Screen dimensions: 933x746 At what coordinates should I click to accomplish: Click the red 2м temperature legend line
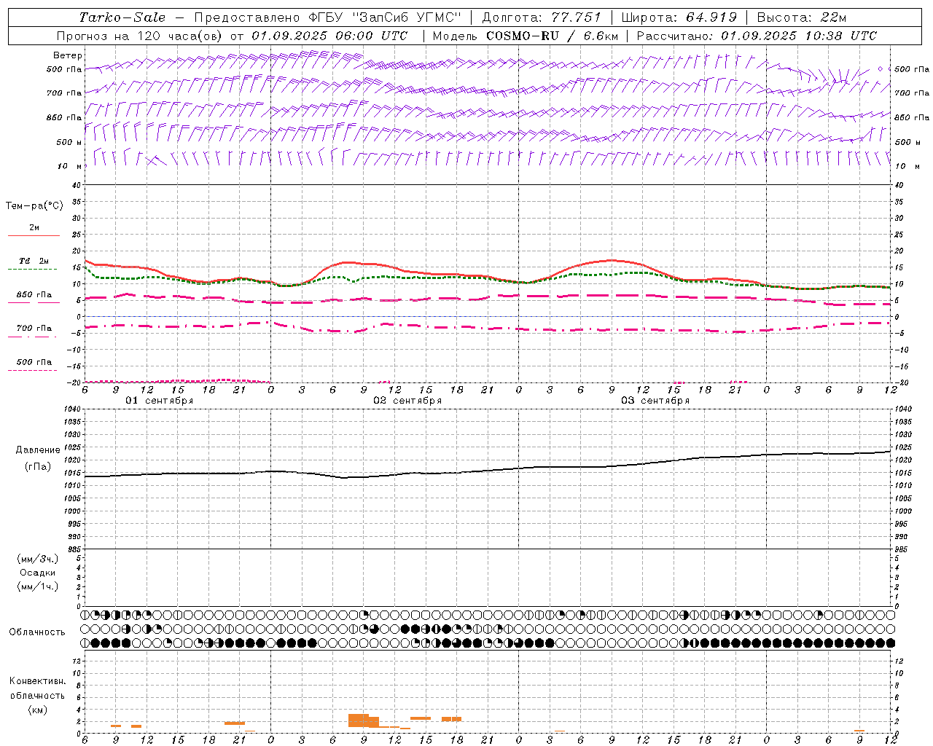[x=34, y=235]
